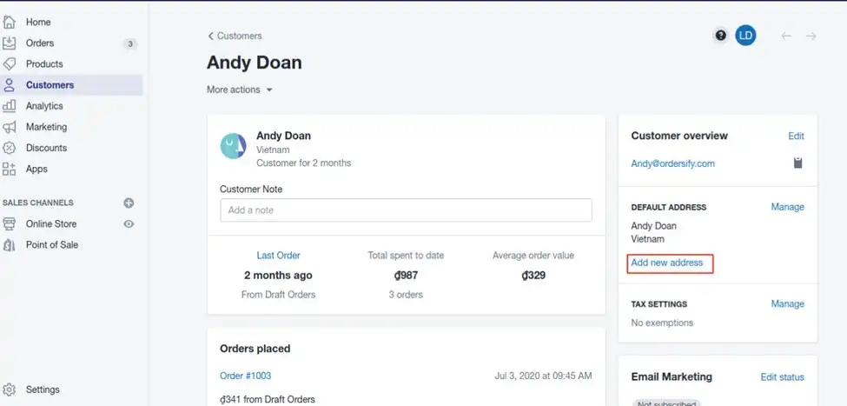Open Analytics in the sidebar
The width and height of the screenshot is (847, 406).
tap(44, 106)
